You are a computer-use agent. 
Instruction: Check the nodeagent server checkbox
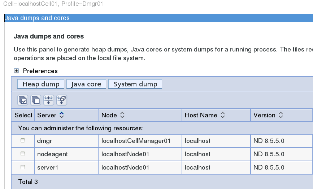coord(23,154)
